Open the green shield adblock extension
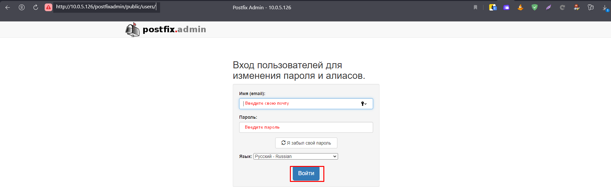The image size is (611, 187). tap(535, 7)
